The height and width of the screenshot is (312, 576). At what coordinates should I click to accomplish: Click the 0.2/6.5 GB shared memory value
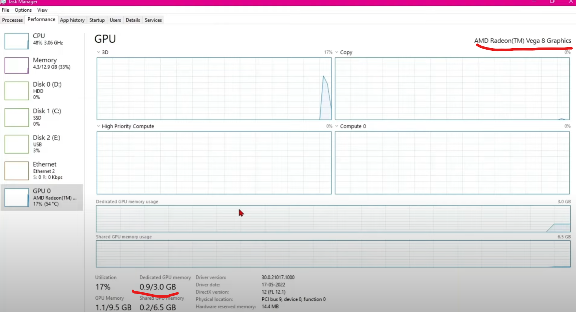[x=158, y=308]
